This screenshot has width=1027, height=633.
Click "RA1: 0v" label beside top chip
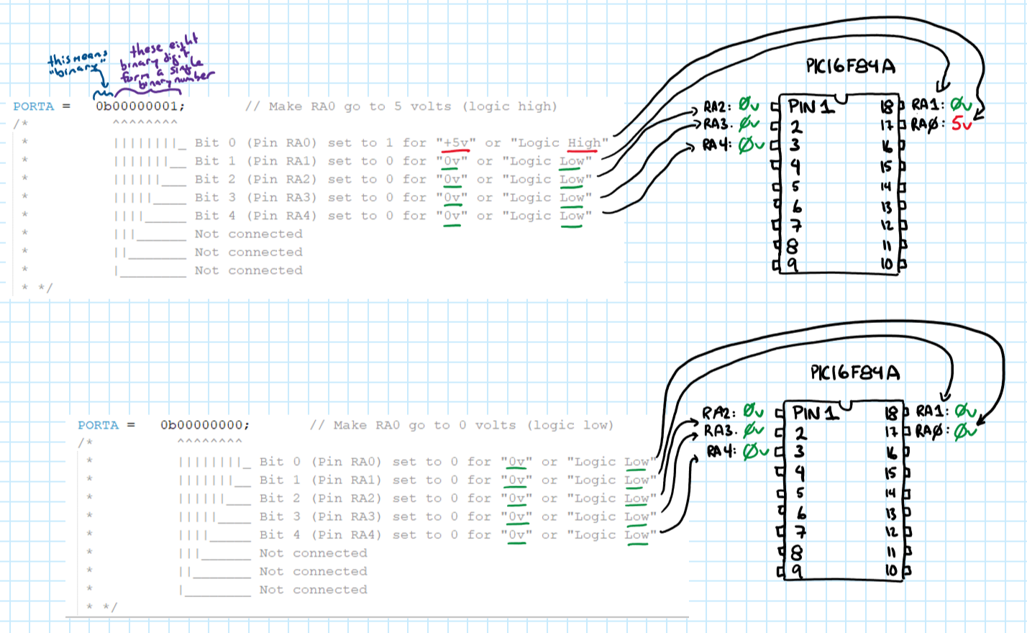click(x=942, y=106)
